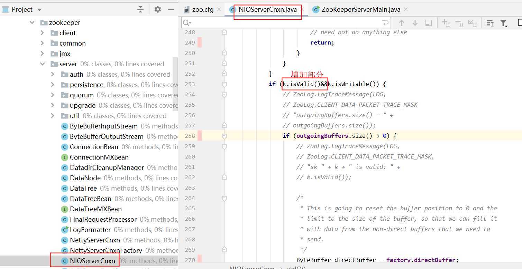522x269 pixels.
Task: Click the DataTreeMXBean interface icon
Action: tap(64, 209)
